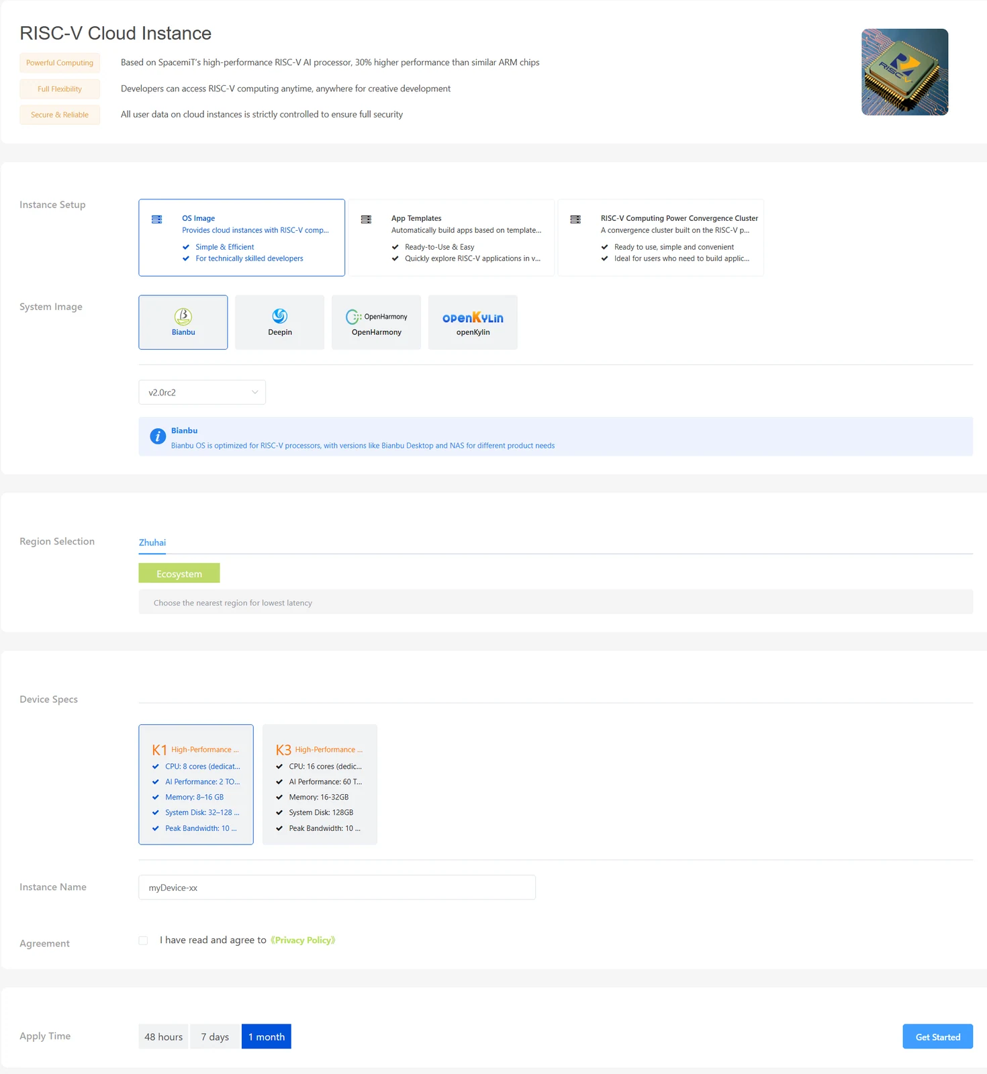Click the K3 device logo
Screen dimensions: 987x1074
coord(283,750)
